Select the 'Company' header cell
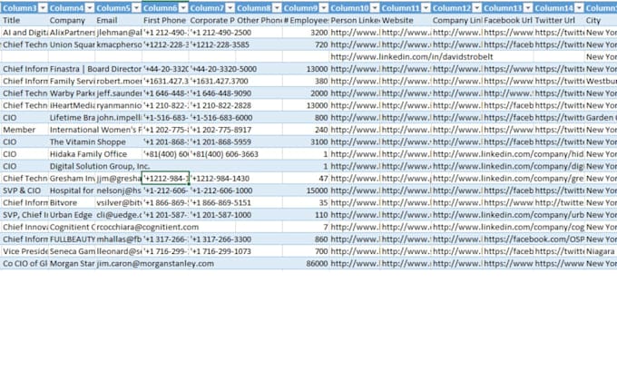The height and width of the screenshot is (371, 617). pos(72,20)
